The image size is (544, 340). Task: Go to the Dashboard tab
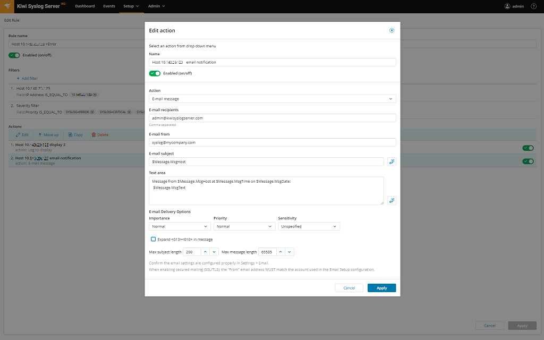85,6
